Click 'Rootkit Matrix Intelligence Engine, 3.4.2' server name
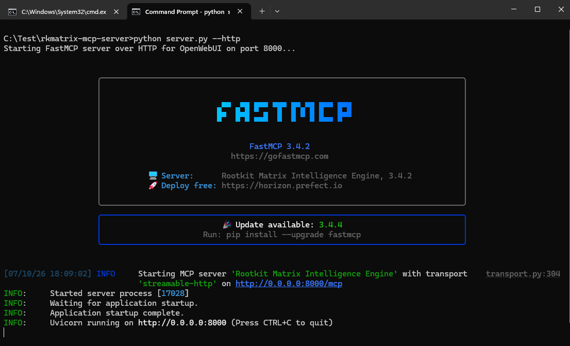This screenshot has height=346, width=570. pyautogui.click(x=316, y=176)
